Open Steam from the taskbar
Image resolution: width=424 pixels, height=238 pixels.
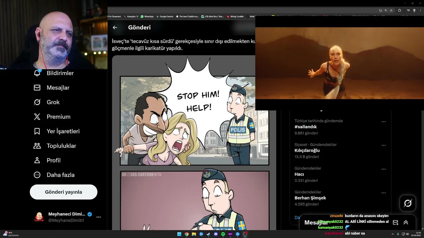click(208, 234)
